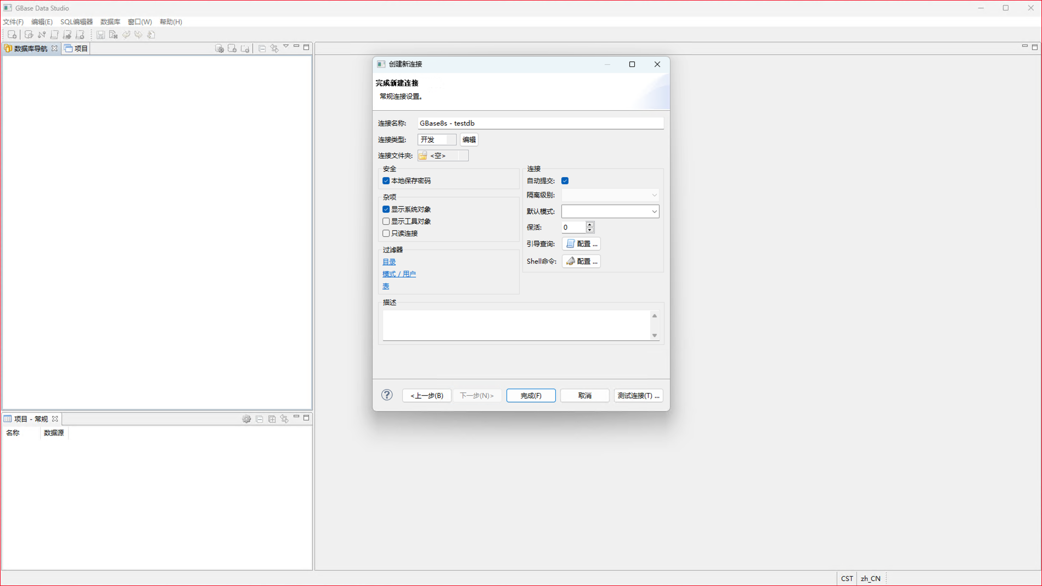1042x586 pixels.
Task: Open the 数据库 menu
Action: pos(110,22)
